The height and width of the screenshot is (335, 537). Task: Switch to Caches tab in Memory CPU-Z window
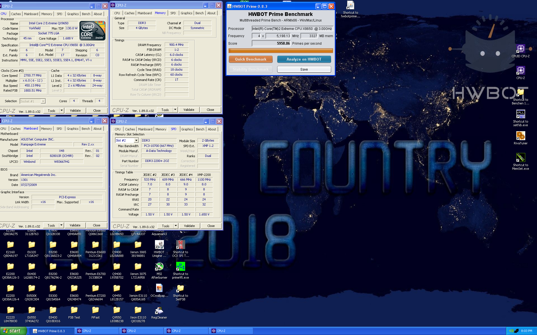(x=129, y=13)
